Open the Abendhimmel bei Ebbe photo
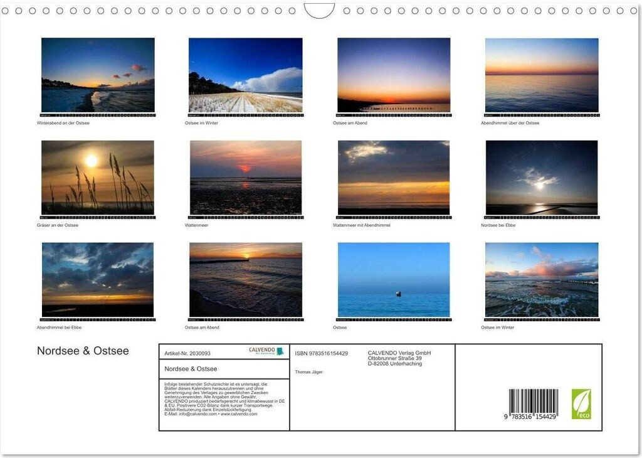 98,279
